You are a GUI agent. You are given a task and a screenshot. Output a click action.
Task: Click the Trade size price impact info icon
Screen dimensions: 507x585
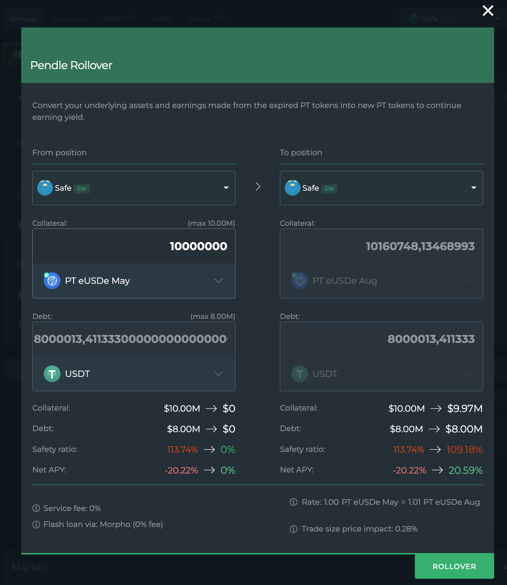[293, 529]
